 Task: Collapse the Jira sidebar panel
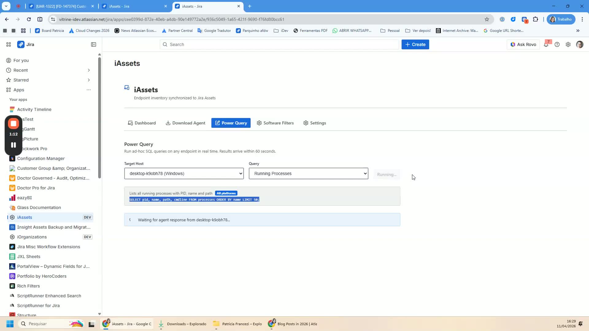[x=94, y=44]
